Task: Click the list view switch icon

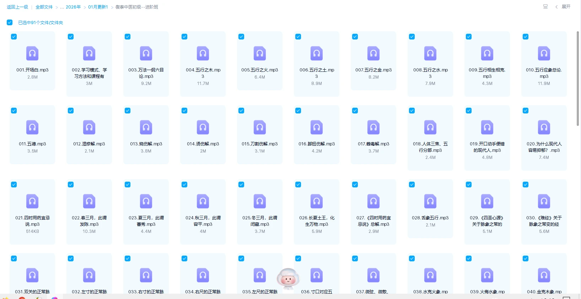Action: pyautogui.click(x=545, y=7)
